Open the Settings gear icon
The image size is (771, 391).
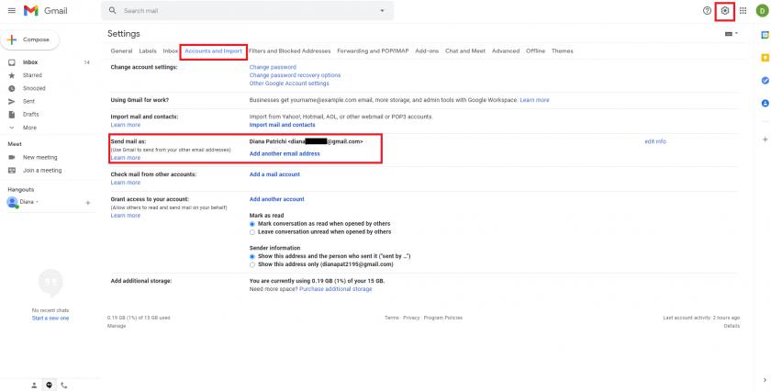point(725,10)
